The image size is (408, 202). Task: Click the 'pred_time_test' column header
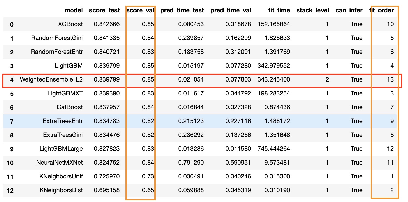[182, 10]
